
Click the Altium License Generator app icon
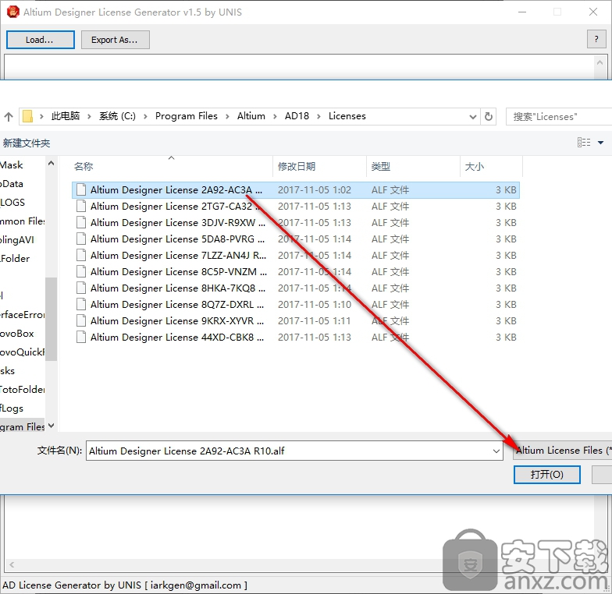coord(12,12)
